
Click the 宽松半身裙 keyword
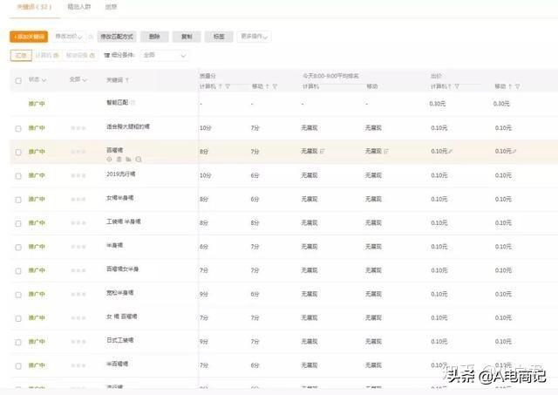[x=120, y=293]
